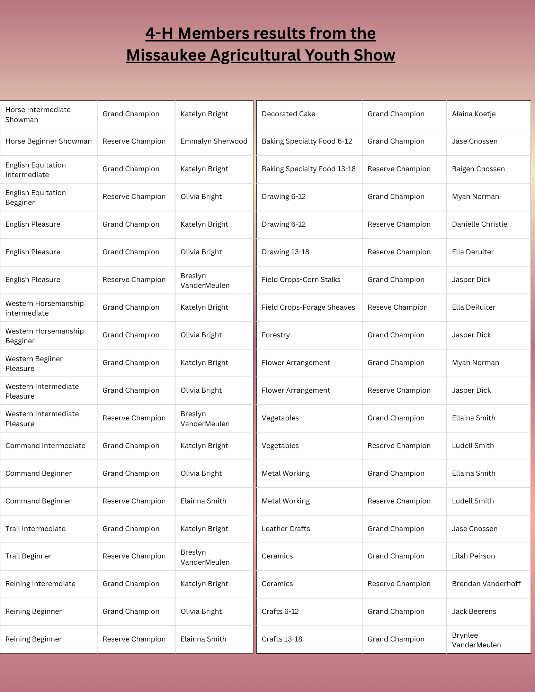The image size is (535, 692).
Task: Click 'Jasper Dick' in Field Crops-Corn Stalks row
Action: 471,280
